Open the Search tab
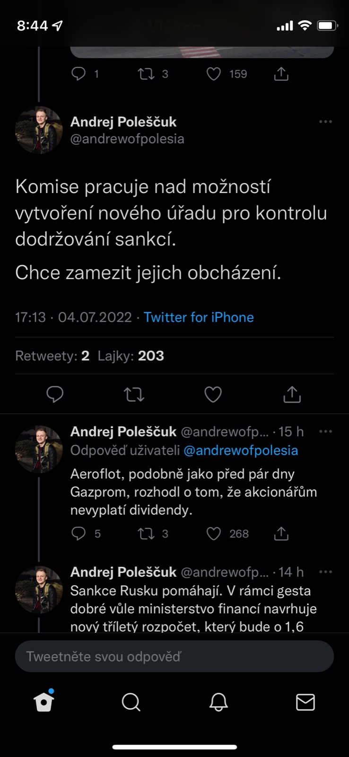The height and width of the screenshot is (757, 349). (x=131, y=702)
